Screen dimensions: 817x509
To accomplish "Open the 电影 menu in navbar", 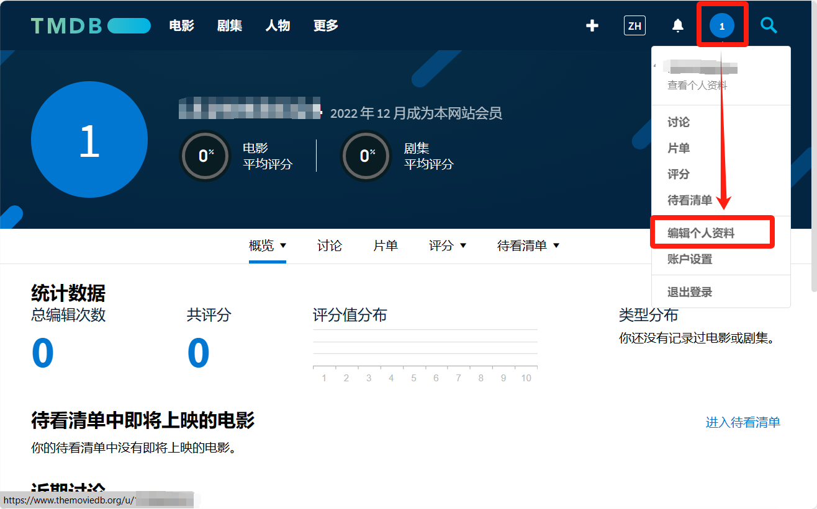I will (x=181, y=25).
